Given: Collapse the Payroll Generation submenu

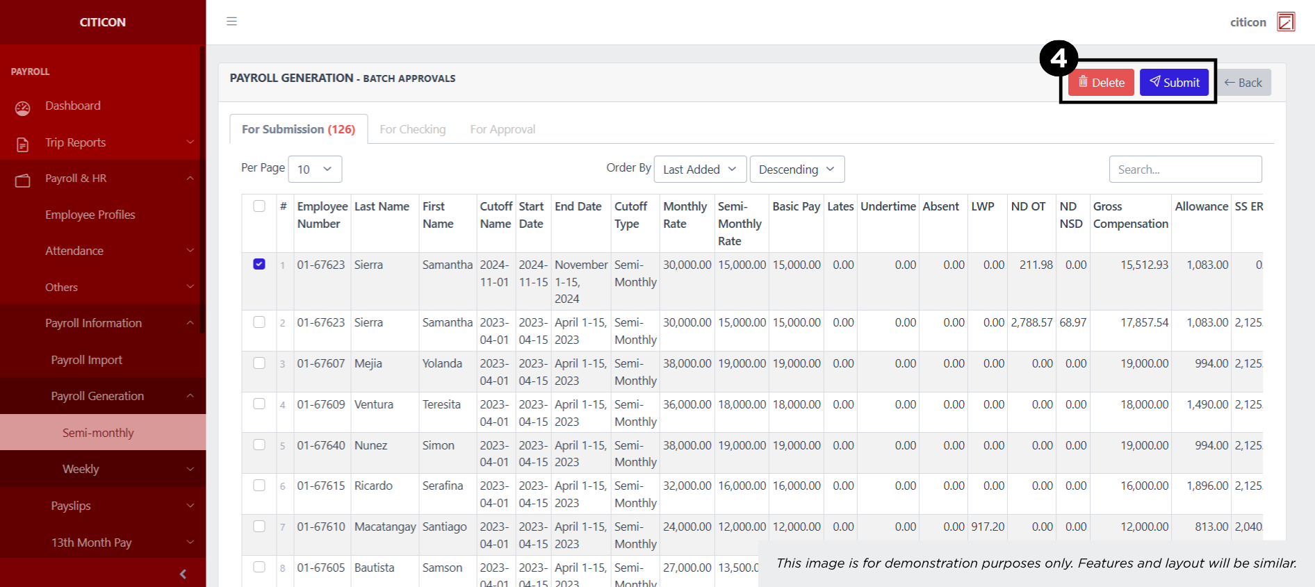Looking at the screenshot, I should 190,395.
